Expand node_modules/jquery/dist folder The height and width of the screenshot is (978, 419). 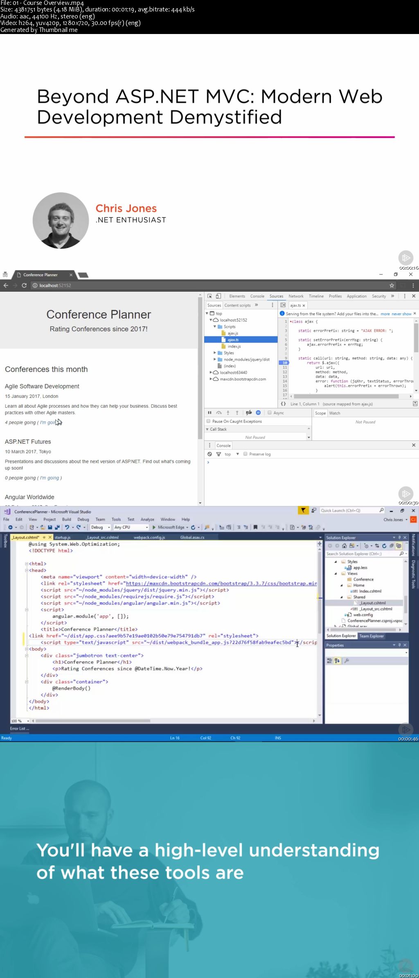pos(215,359)
